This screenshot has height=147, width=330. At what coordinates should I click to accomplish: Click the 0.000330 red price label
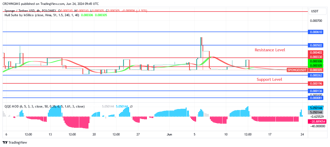(x=316, y=57)
